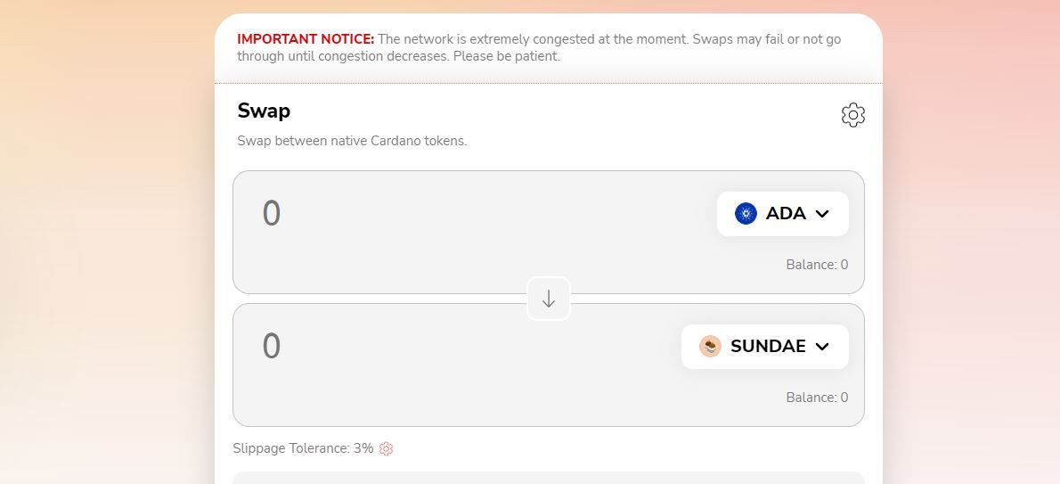
Task: Click the SUNDAE Balance: 0 text
Action: point(817,398)
